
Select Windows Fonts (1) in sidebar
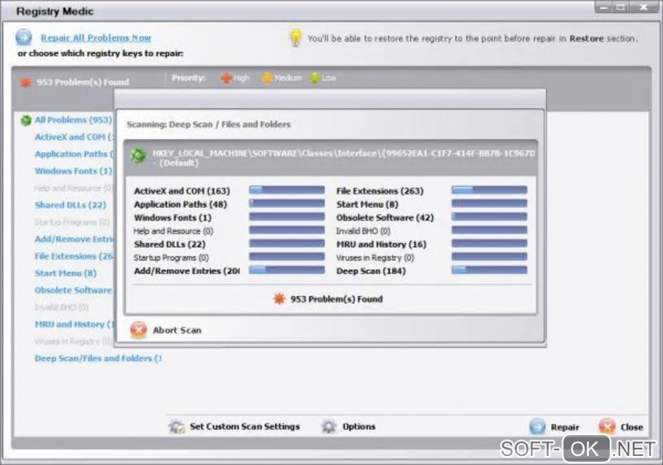(73, 171)
